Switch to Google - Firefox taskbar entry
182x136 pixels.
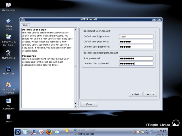pyautogui.click(x=85, y=130)
